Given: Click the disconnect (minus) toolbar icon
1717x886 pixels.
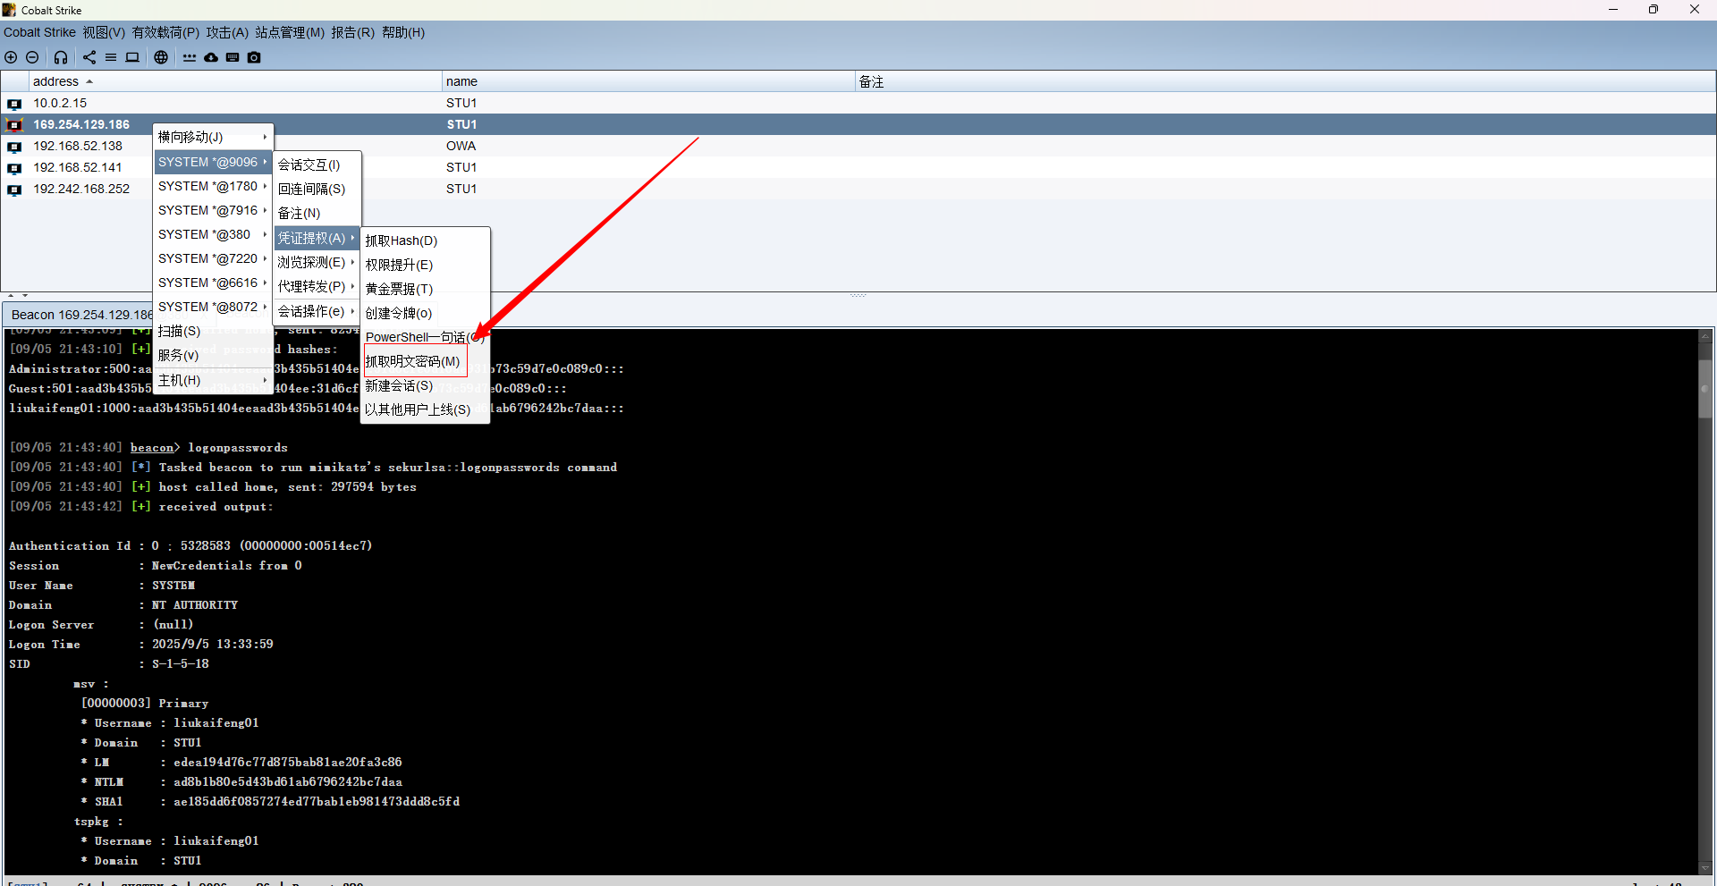Looking at the screenshot, I should click(32, 57).
